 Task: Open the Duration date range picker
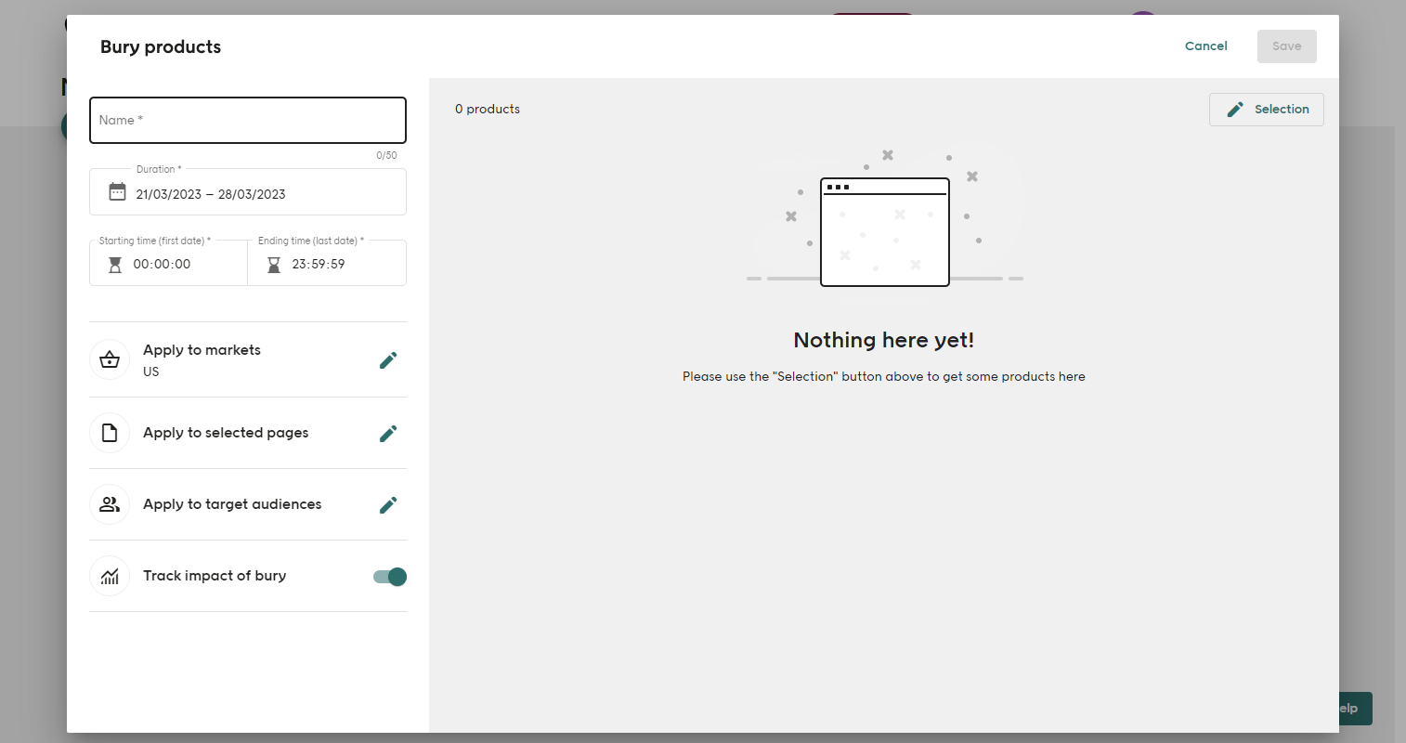(248, 192)
